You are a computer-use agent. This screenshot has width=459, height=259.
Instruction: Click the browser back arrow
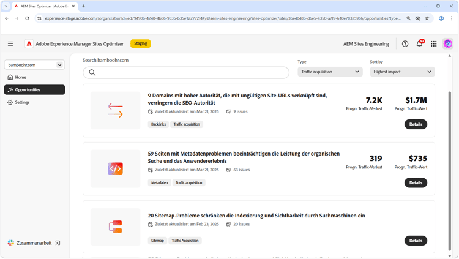[7, 18]
